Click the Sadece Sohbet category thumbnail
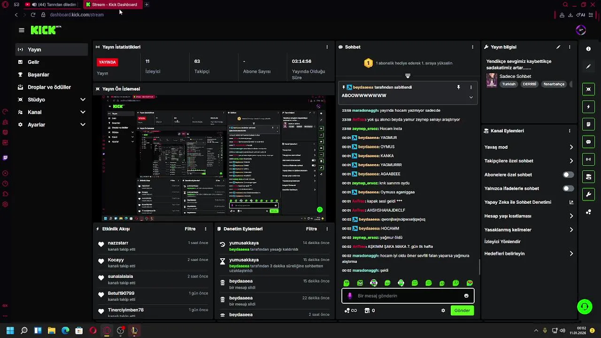 (x=492, y=80)
